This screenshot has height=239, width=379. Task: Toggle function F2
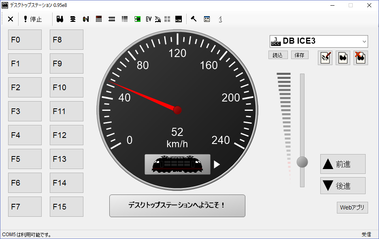click(25, 87)
